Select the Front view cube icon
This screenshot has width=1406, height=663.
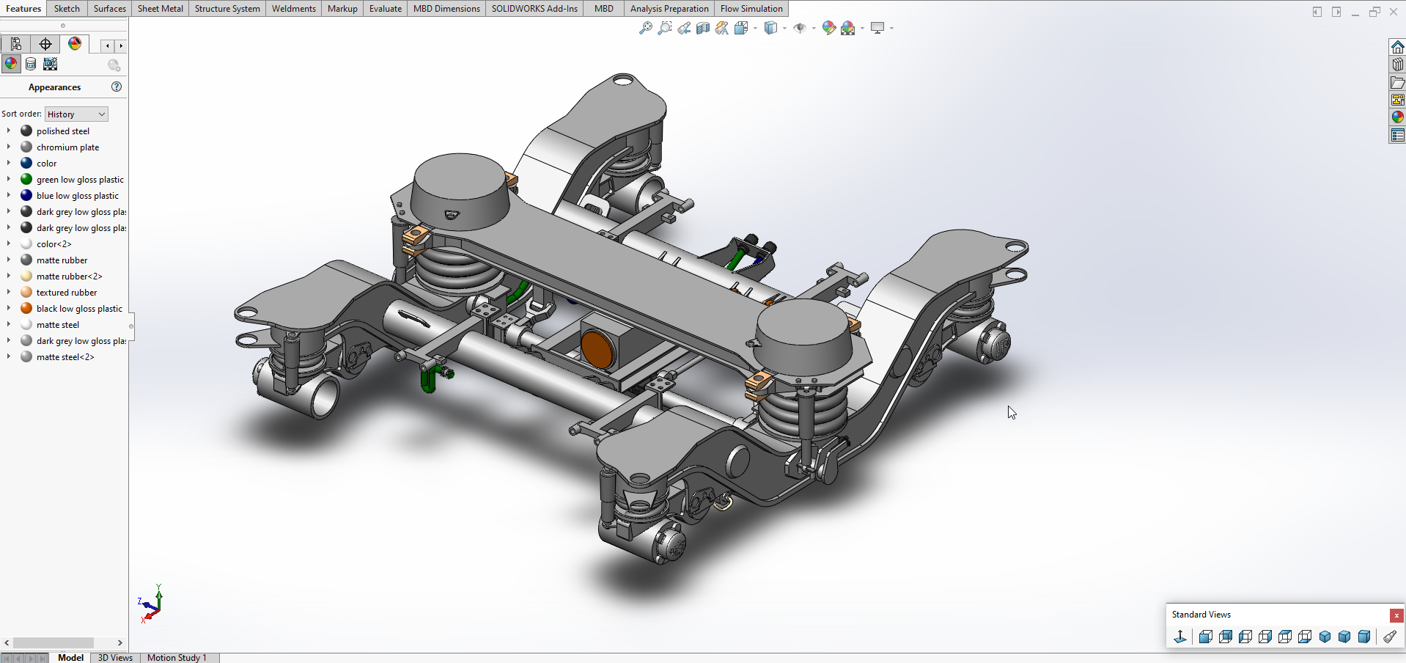click(1205, 637)
